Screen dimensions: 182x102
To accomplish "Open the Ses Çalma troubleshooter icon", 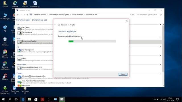I will coord(19,28).
